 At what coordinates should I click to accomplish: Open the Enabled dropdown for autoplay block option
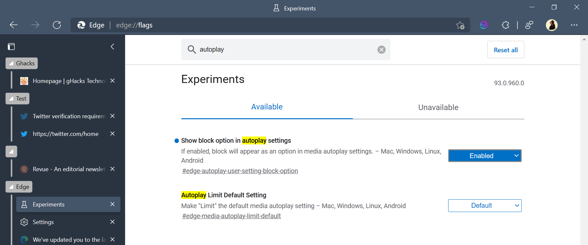485,156
